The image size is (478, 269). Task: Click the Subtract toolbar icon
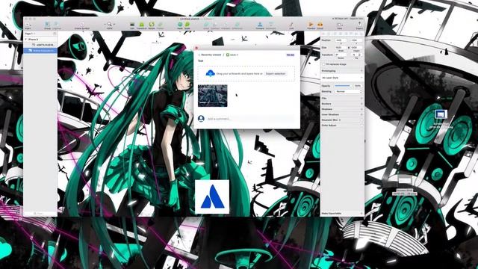click(x=215, y=24)
